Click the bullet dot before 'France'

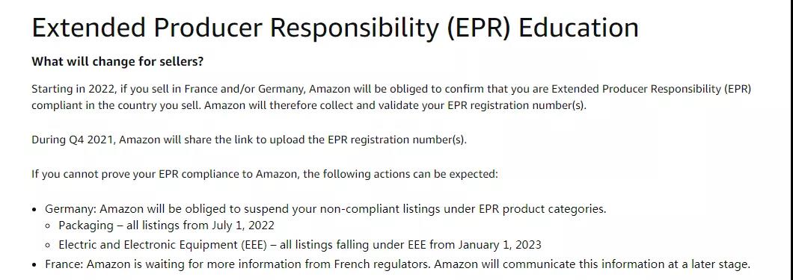point(34,264)
